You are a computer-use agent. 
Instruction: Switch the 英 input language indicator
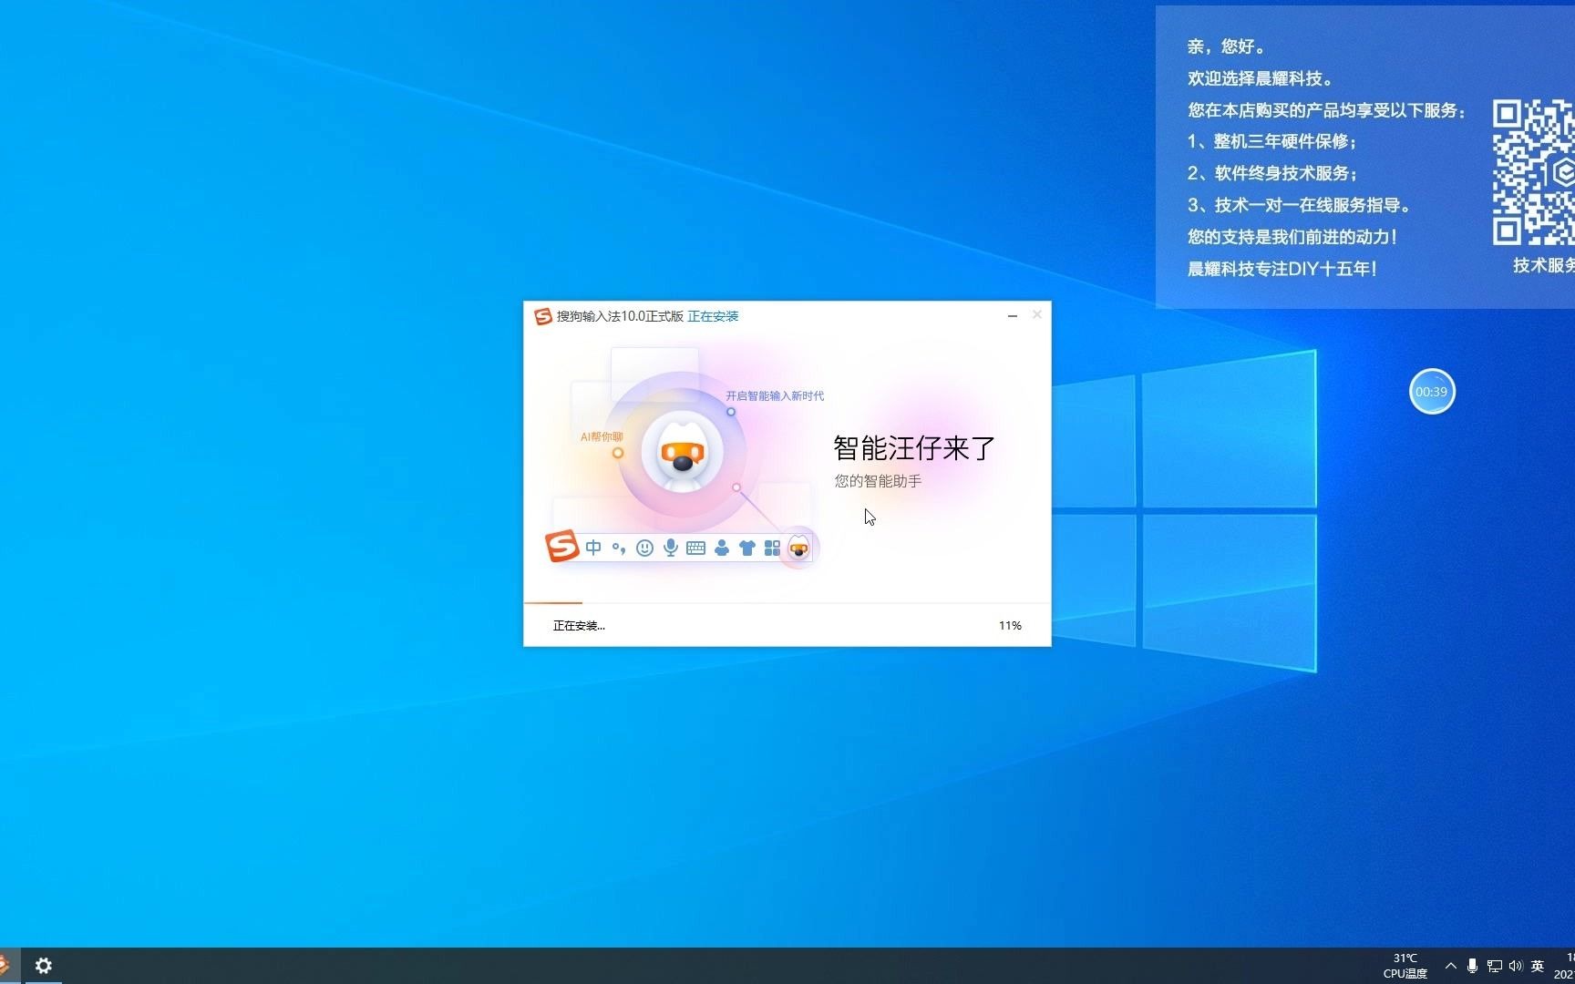1538,966
